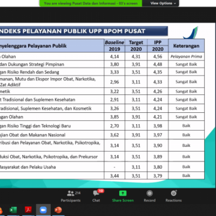Select the IPP value 4,48
Screen dimensions: 216x216
[158, 64]
